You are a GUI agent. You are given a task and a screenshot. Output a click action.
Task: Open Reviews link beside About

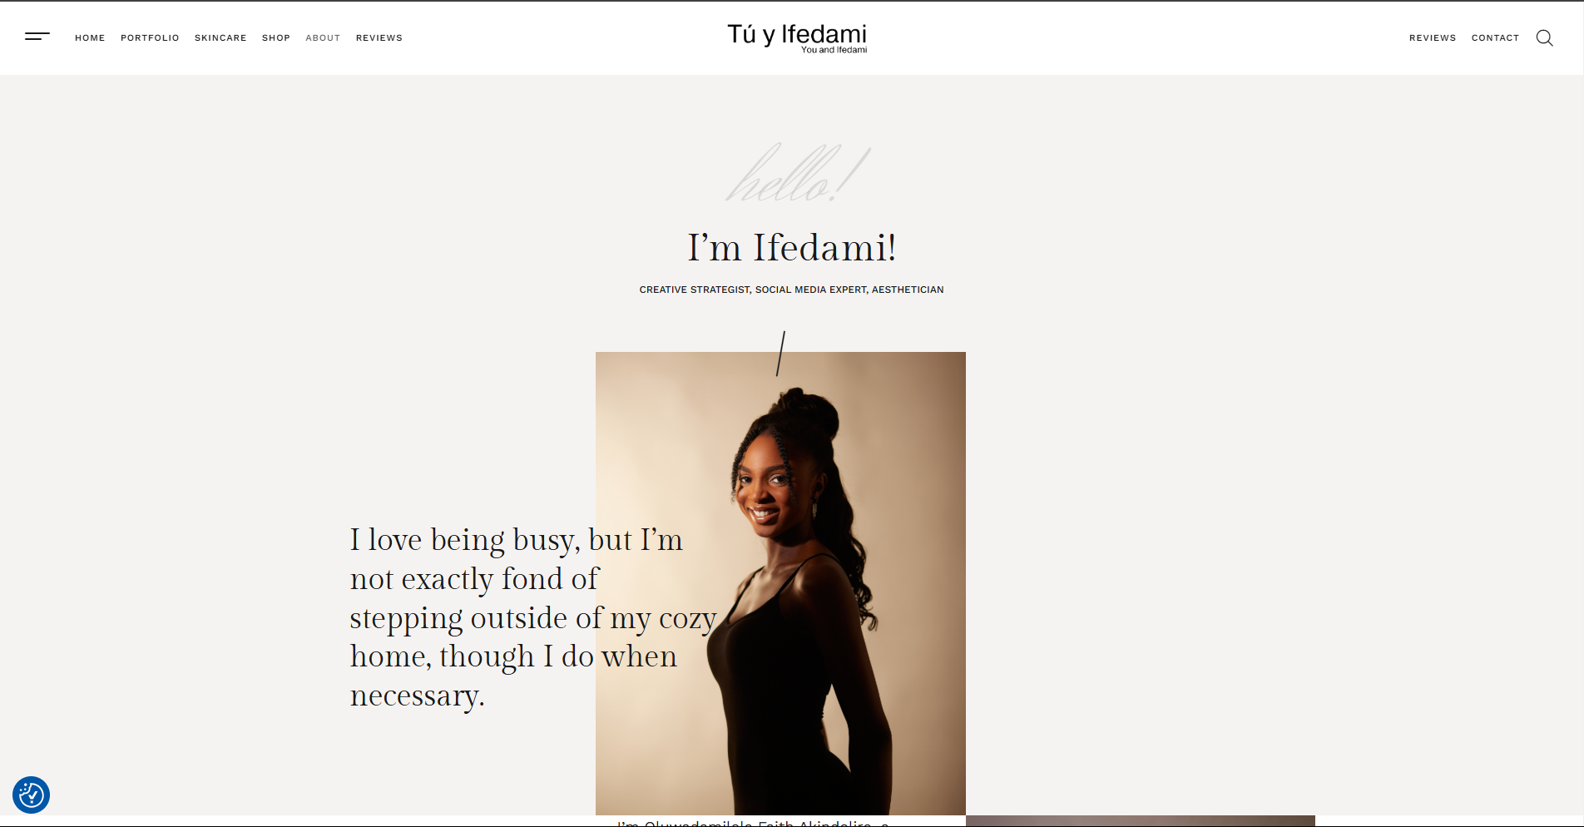coord(379,38)
